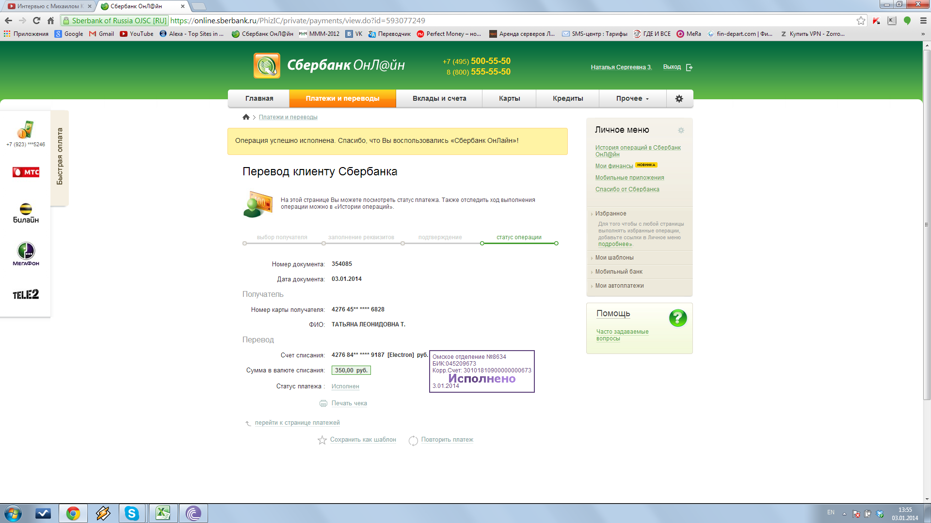Click Сохранить как шаблон link

tap(363, 440)
